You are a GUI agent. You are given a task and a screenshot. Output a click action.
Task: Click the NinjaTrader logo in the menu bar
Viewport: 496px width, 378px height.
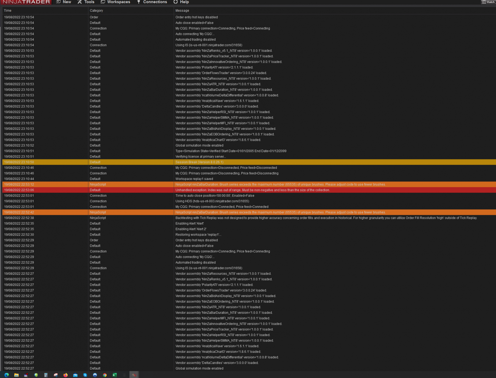pyautogui.click(x=26, y=2)
